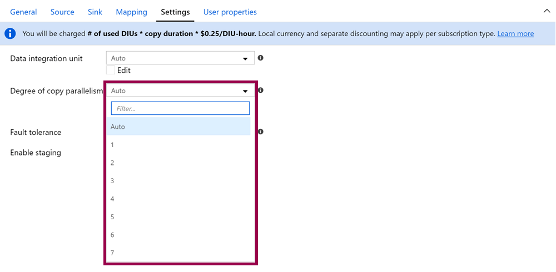
Task: Open the Source tab
Action: coord(62,12)
